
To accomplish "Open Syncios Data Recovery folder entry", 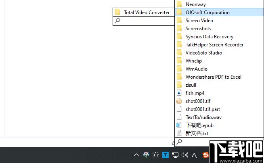I will (219, 36).
